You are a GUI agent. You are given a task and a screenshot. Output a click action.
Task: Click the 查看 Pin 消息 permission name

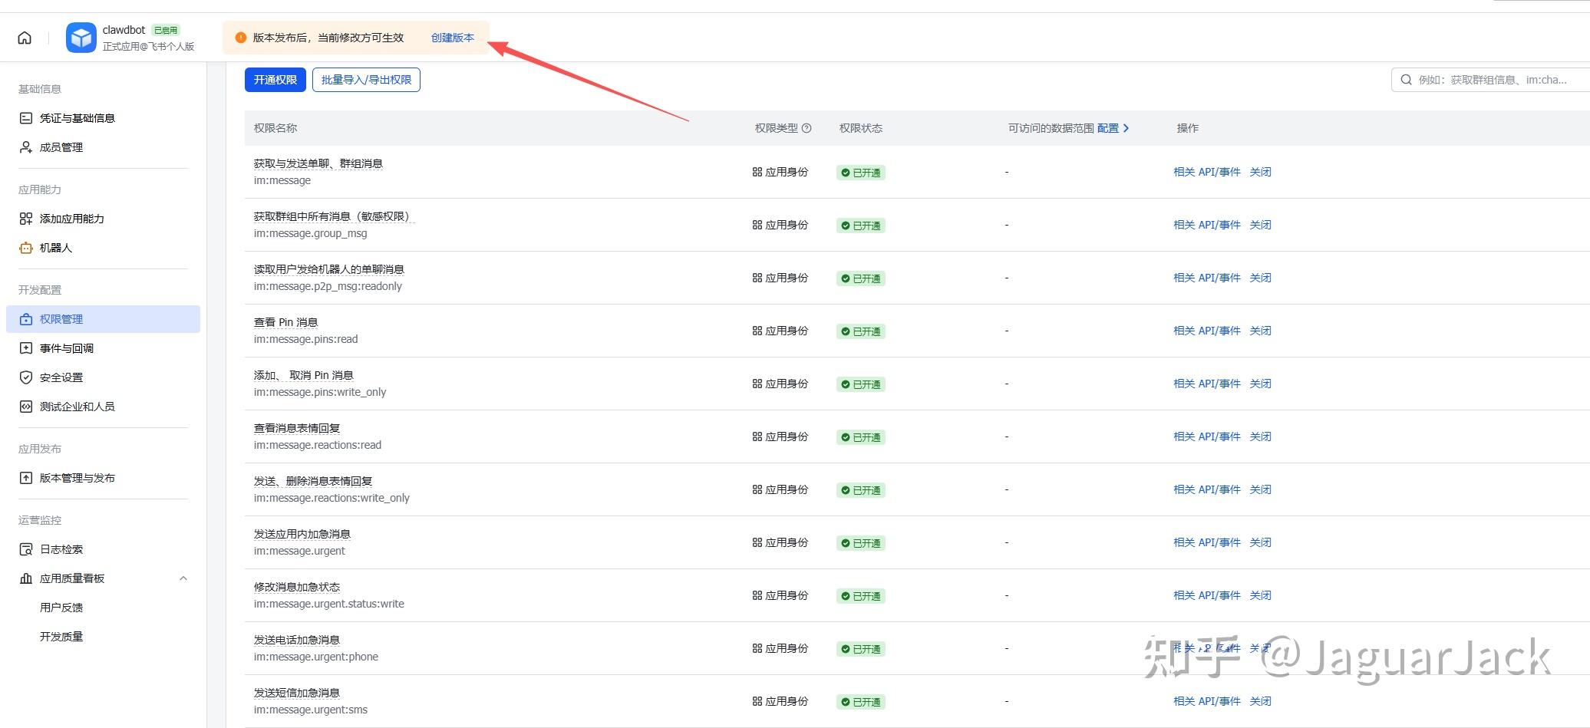[x=286, y=322]
